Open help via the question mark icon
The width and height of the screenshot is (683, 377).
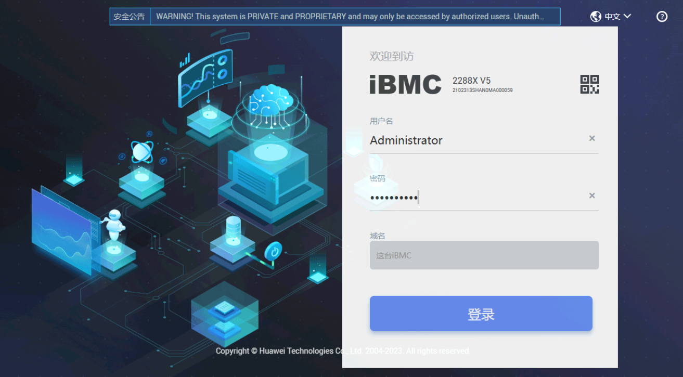[x=662, y=17]
